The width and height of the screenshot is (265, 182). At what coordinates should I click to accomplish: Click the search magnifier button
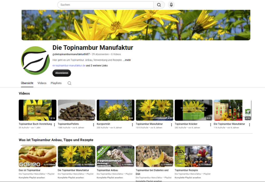tap(159, 5)
